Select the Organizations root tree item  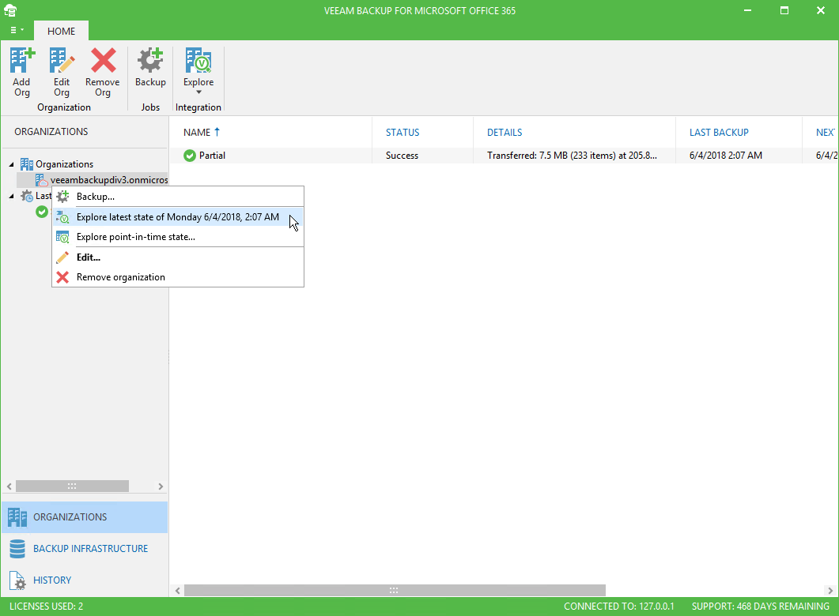point(64,164)
